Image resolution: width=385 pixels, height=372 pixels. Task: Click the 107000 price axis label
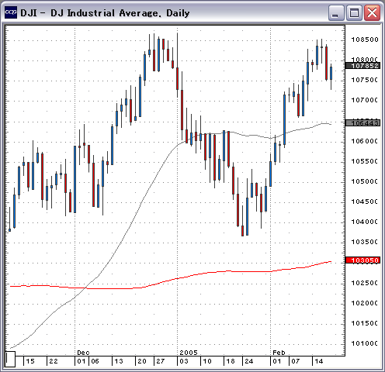pyautogui.click(x=364, y=100)
